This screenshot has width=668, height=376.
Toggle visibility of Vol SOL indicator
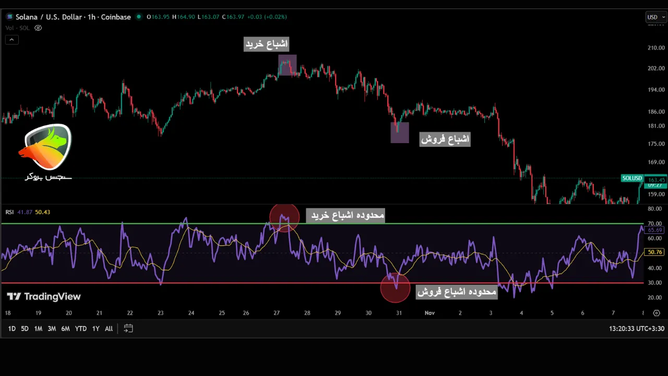tap(38, 28)
